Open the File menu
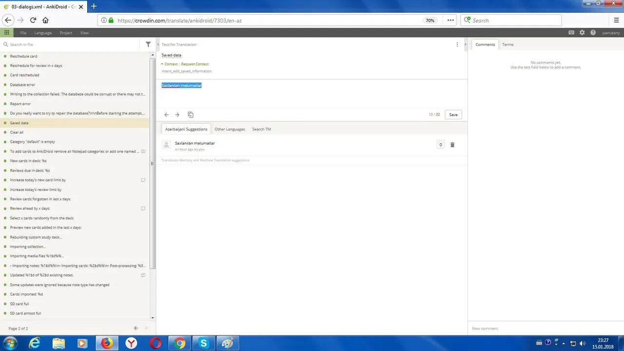 click(x=23, y=33)
